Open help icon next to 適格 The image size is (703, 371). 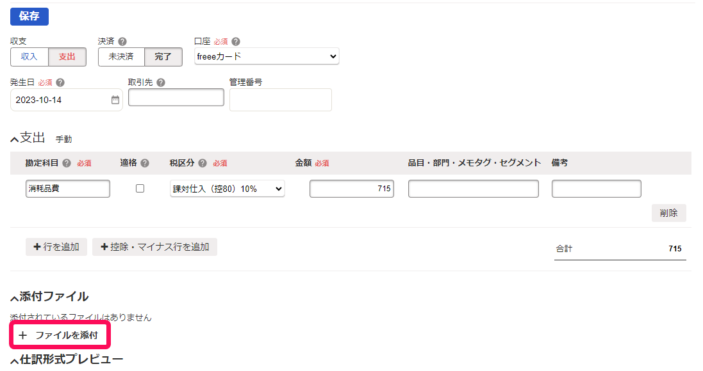(x=145, y=163)
